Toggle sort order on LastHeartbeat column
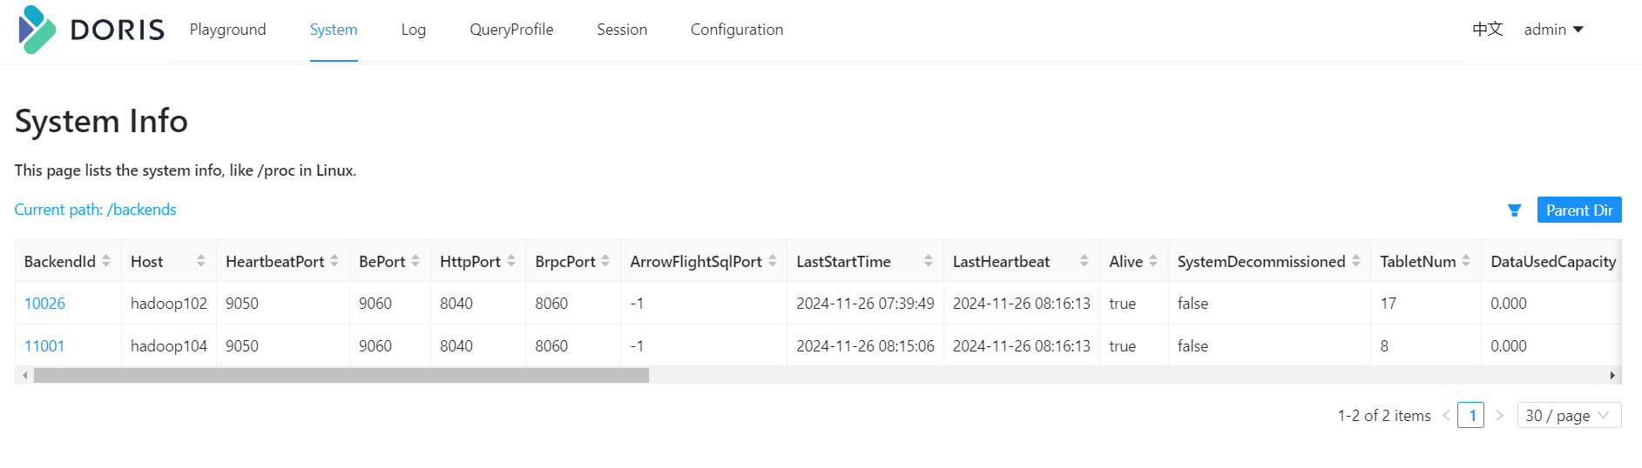1642x468 pixels. [1085, 261]
